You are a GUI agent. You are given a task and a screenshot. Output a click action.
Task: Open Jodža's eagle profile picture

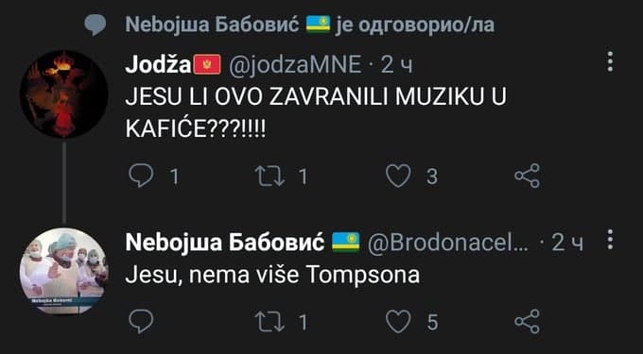[64, 93]
